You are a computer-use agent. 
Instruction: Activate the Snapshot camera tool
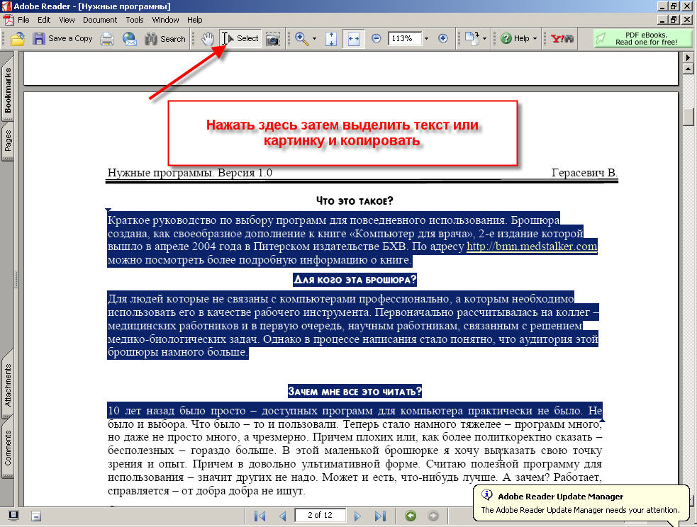[272, 39]
